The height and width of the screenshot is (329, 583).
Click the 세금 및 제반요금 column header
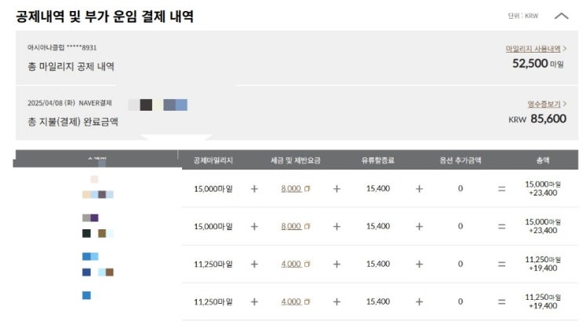coord(295,160)
